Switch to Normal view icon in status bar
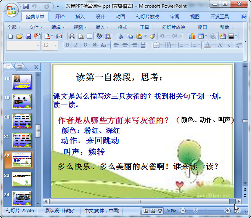Screen dimensions: 251x218 click(146, 211)
